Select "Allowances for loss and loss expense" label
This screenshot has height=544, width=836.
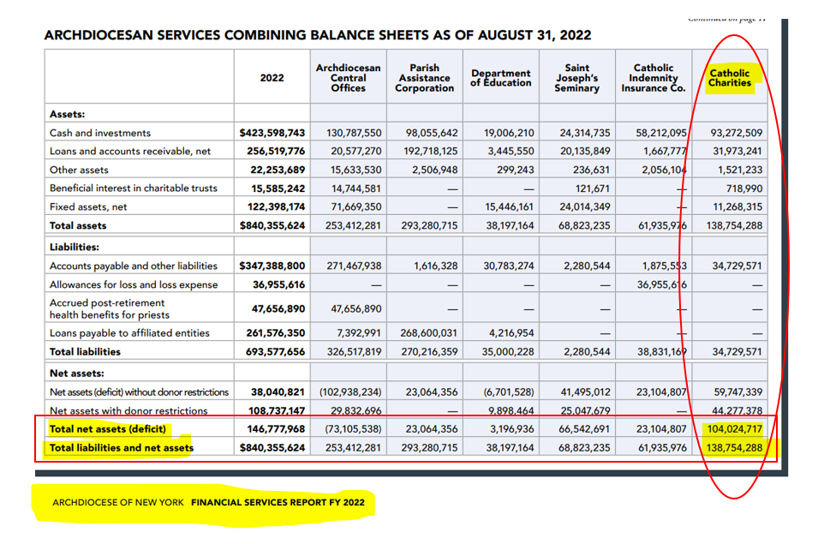pyautogui.click(x=134, y=284)
